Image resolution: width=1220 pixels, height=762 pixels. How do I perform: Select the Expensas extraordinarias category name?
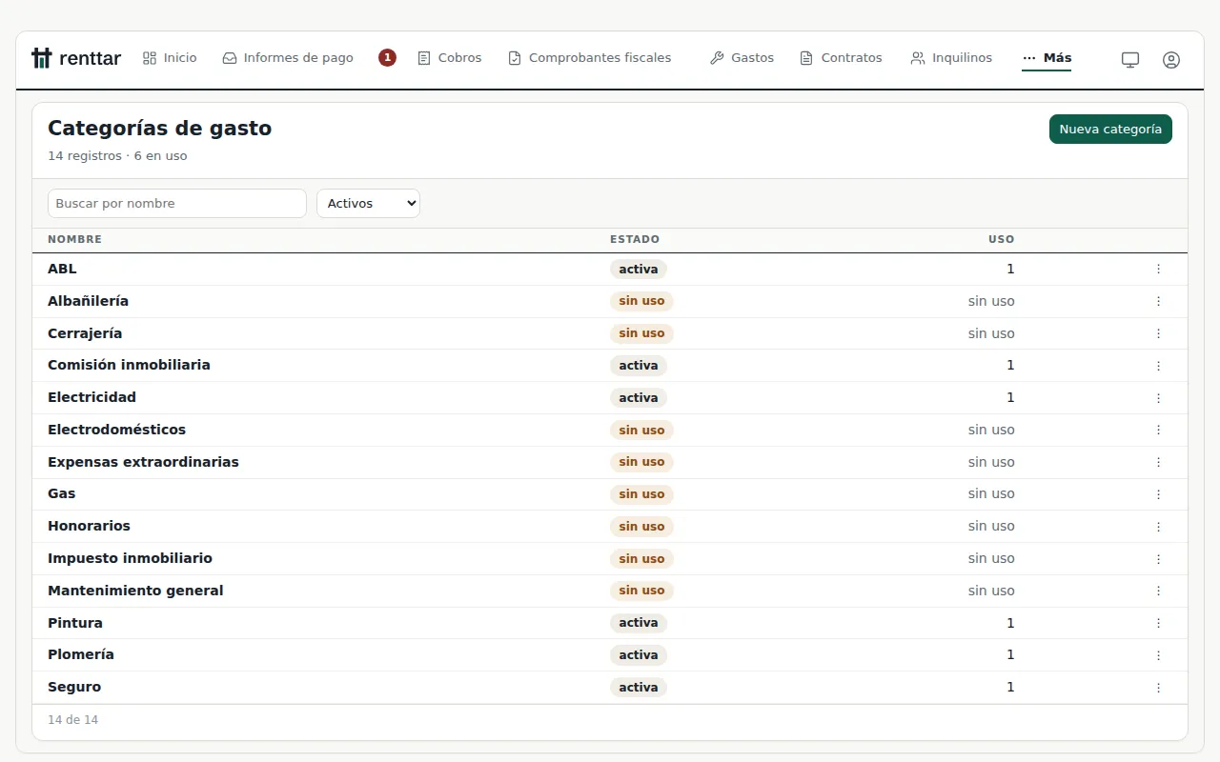point(143,462)
